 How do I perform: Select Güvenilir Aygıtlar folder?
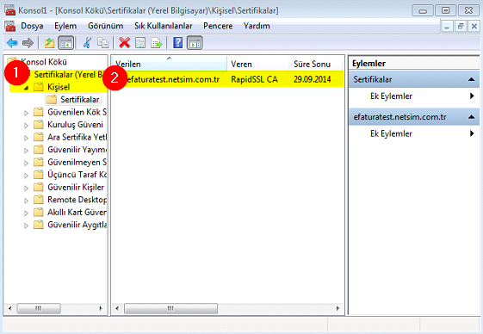[x=70, y=225]
